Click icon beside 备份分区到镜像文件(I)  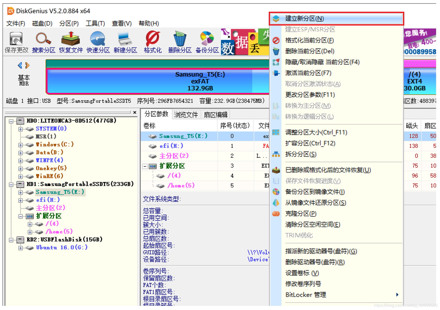pyautogui.click(x=276, y=192)
